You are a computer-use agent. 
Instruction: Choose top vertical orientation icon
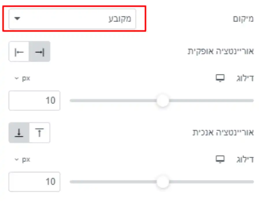click(40, 133)
